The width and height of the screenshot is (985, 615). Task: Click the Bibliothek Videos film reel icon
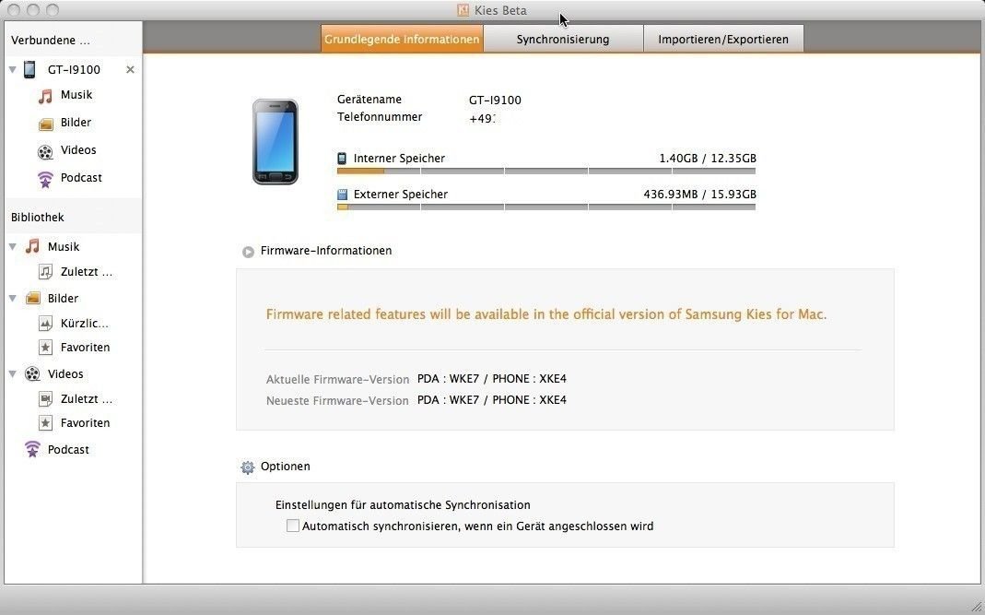click(x=32, y=374)
